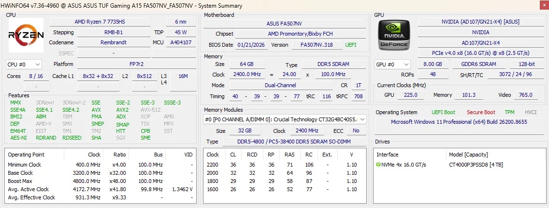Click the Windows 11 Professional OS field
Viewport: 549px width, 208px height.
459,122
